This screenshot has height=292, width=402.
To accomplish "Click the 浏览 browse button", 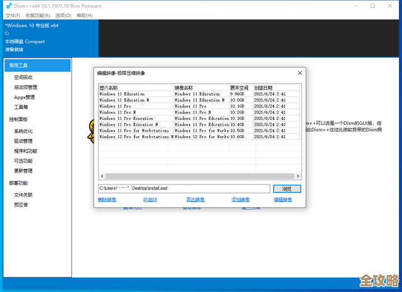I will (x=287, y=189).
